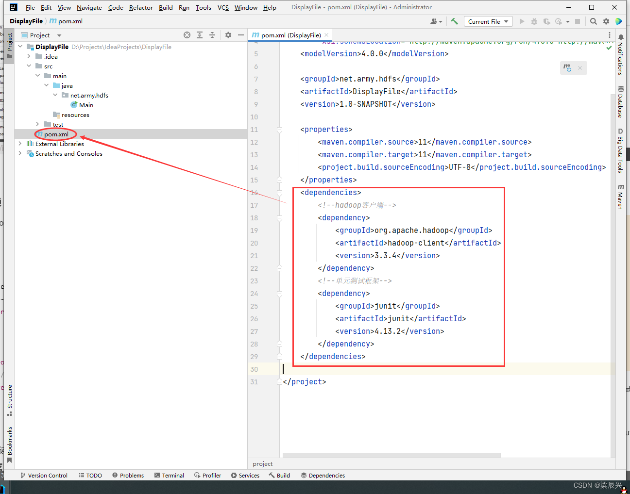The height and width of the screenshot is (494, 630).
Task: Open the Refactor menu
Action: click(x=141, y=7)
